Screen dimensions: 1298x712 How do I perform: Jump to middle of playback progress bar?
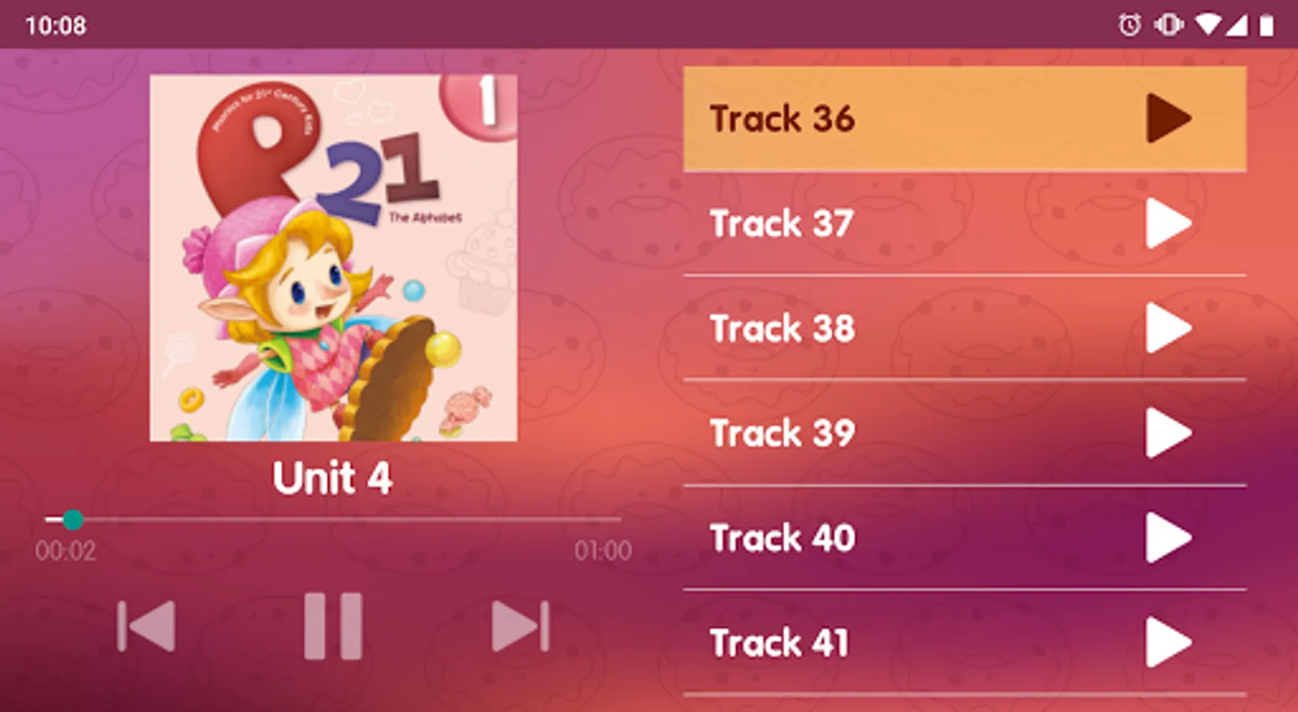(333, 520)
